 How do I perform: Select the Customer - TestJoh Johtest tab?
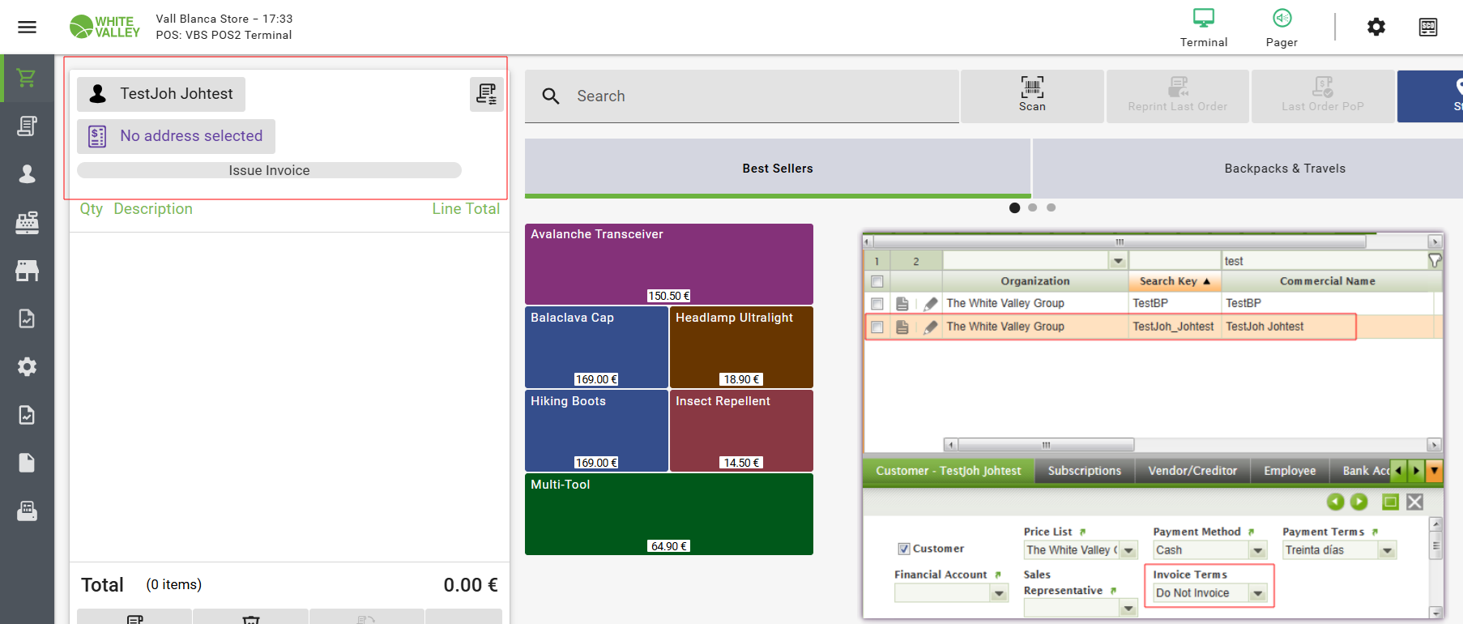click(949, 471)
